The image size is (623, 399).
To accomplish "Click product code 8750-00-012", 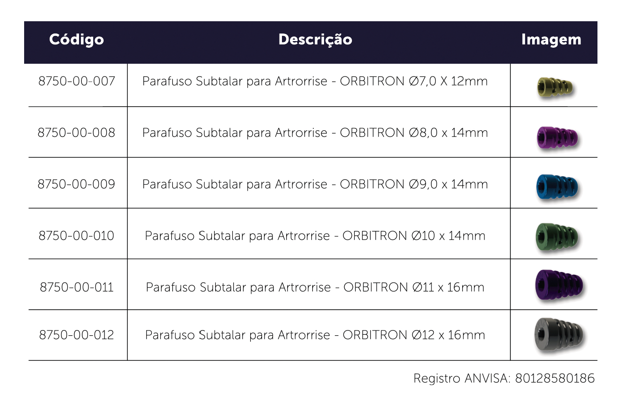I will pos(77,335).
